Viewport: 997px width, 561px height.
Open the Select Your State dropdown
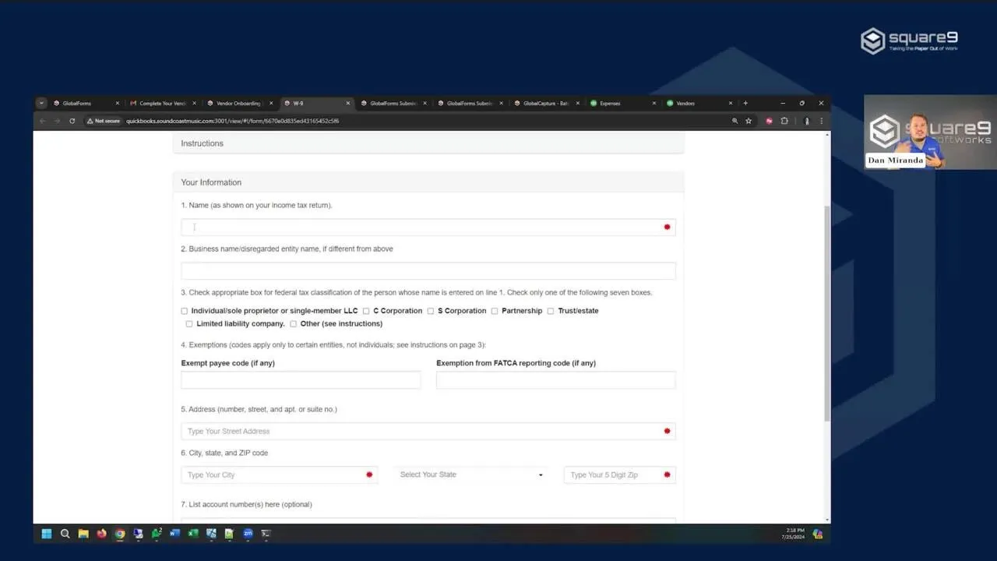coord(471,475)
